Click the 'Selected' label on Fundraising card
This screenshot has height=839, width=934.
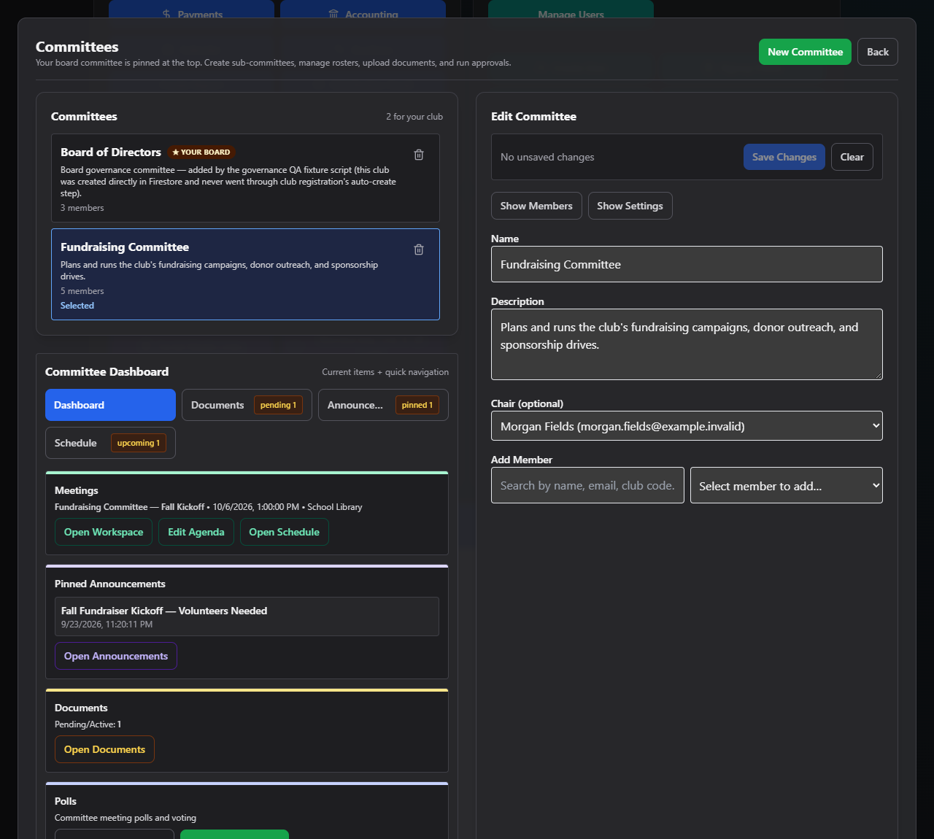77,306
